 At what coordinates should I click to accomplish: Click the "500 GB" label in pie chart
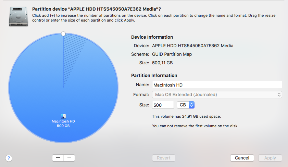(x=63, y=126)
